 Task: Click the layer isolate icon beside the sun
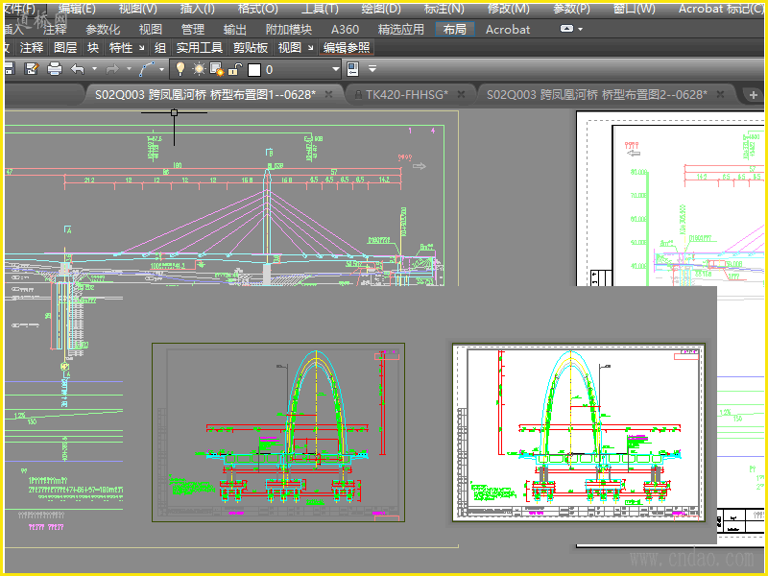coord(217,69)
